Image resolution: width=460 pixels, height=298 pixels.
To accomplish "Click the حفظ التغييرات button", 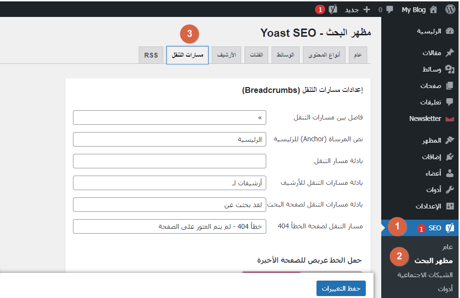I will [341, 288].
